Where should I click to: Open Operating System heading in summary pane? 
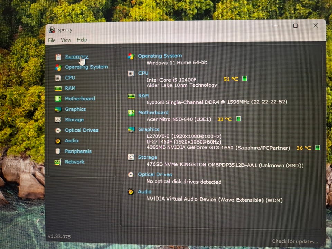point(160,56)
